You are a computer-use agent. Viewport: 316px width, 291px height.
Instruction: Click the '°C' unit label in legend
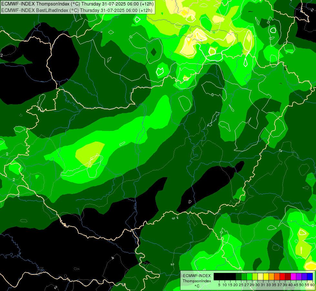pos(197,286)
